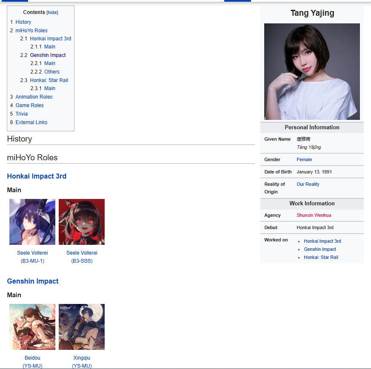Click the Tang Yajing infobox title

click(x=312, y=13)
